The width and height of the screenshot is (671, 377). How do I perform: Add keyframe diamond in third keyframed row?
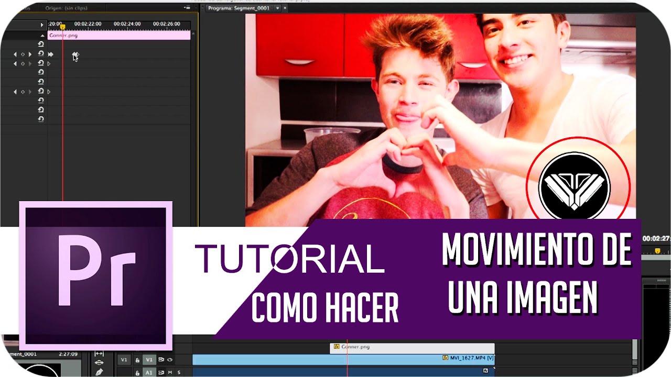click(x=23, y=92)
